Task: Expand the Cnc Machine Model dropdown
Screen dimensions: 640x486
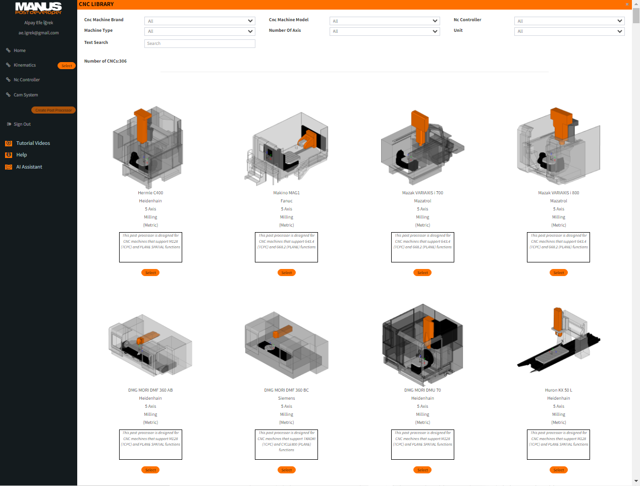Action: pos(385,21)
